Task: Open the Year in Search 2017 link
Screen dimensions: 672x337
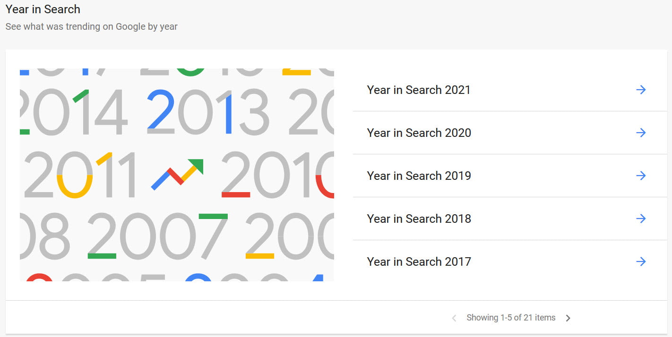Action: click(x=419, y=261)
